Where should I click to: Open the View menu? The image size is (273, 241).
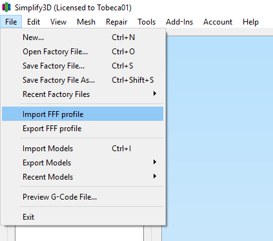(x=58, y=22)
